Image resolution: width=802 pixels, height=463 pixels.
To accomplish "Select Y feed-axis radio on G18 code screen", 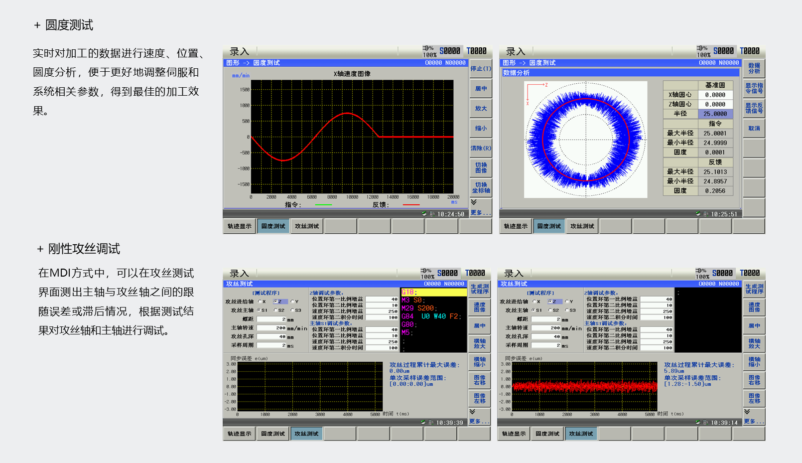I will click(x=292, y=302).
